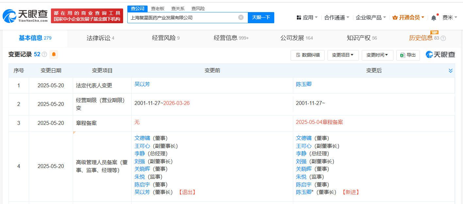Open the 变更项目 filter dropdown

pyautogui.click(x=343, y=55)
